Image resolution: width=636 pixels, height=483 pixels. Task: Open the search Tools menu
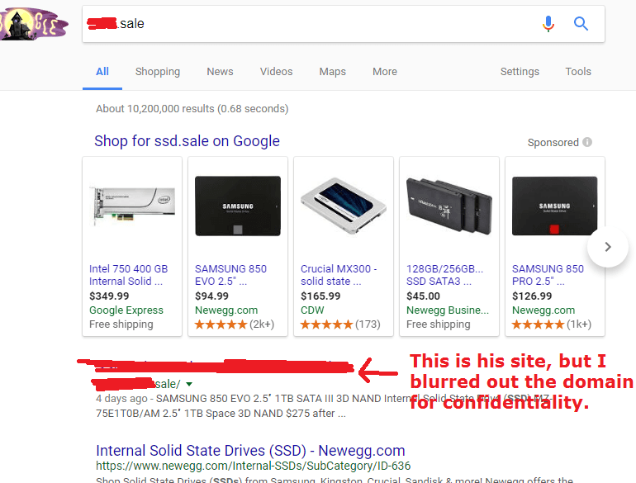(x=578, y=71)
